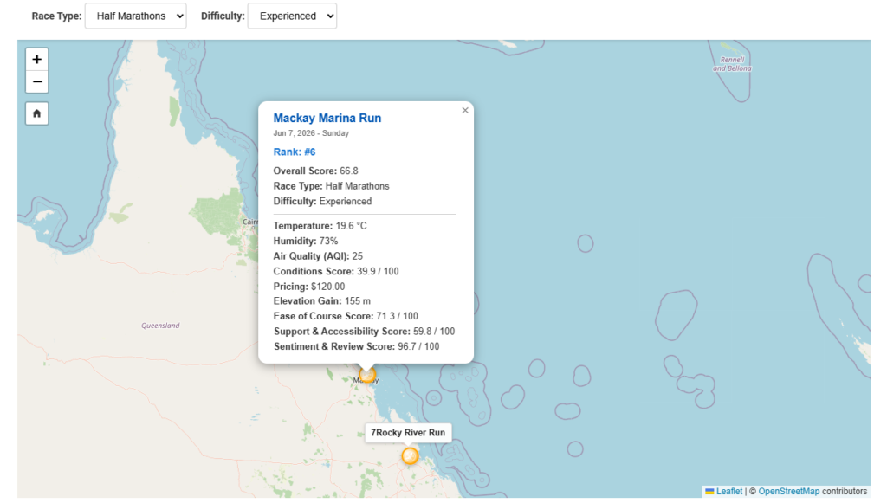Click the Rennell and Bellona map label
Image resolution: width=887 pixels, height=503 pixels.
(x=732, y=64)
